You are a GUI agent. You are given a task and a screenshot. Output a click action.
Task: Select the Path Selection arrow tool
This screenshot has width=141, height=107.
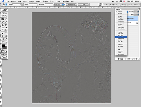coord(3,33)
